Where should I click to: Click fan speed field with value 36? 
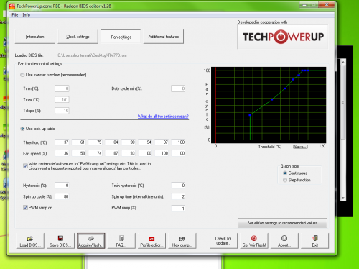click(x=62, y=153)
